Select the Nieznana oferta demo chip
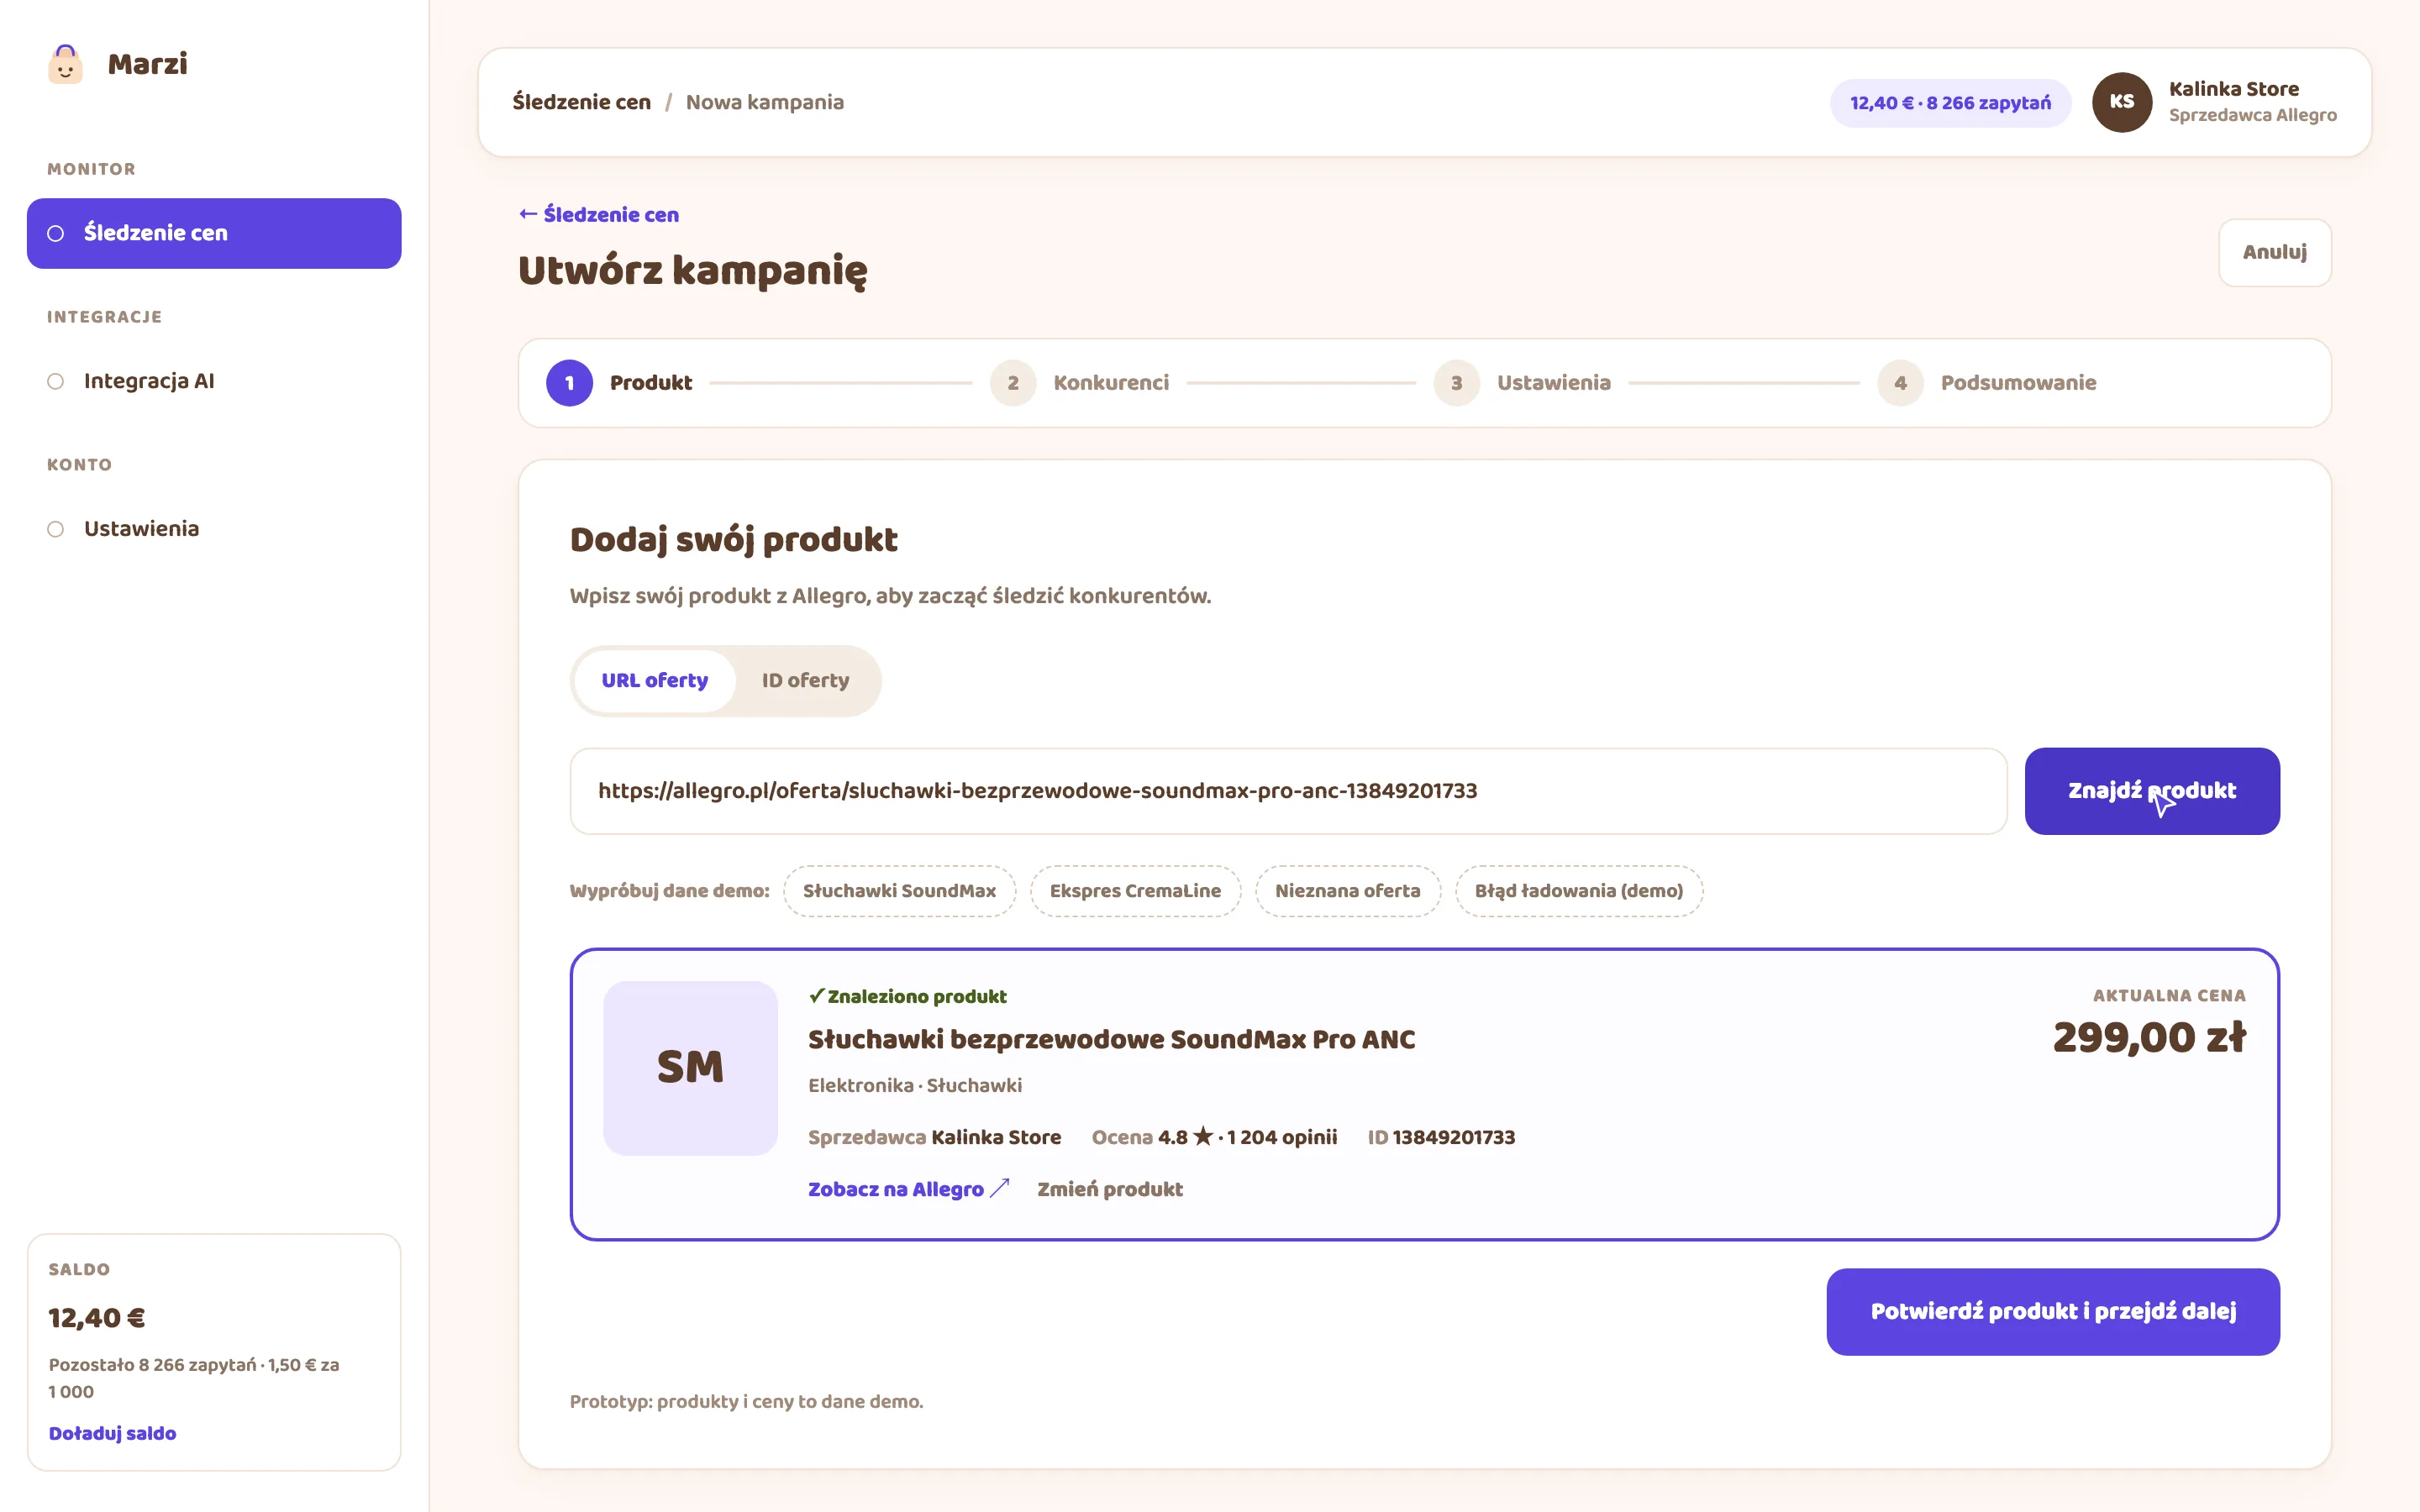 [1347, 891]
